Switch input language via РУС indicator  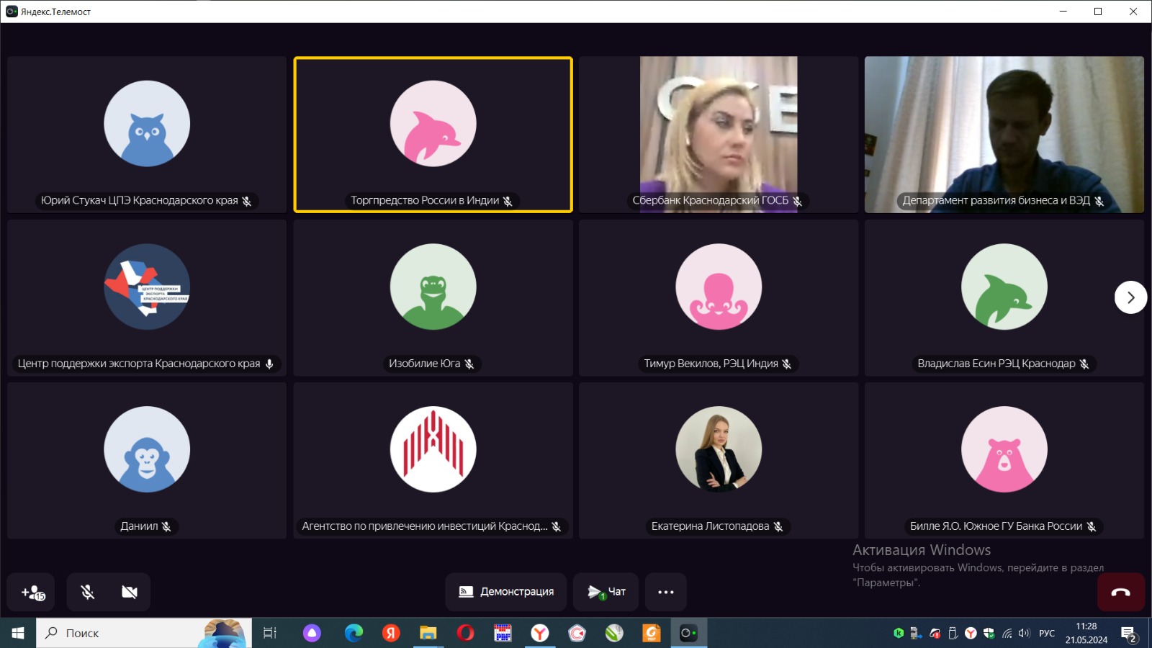1047,633
